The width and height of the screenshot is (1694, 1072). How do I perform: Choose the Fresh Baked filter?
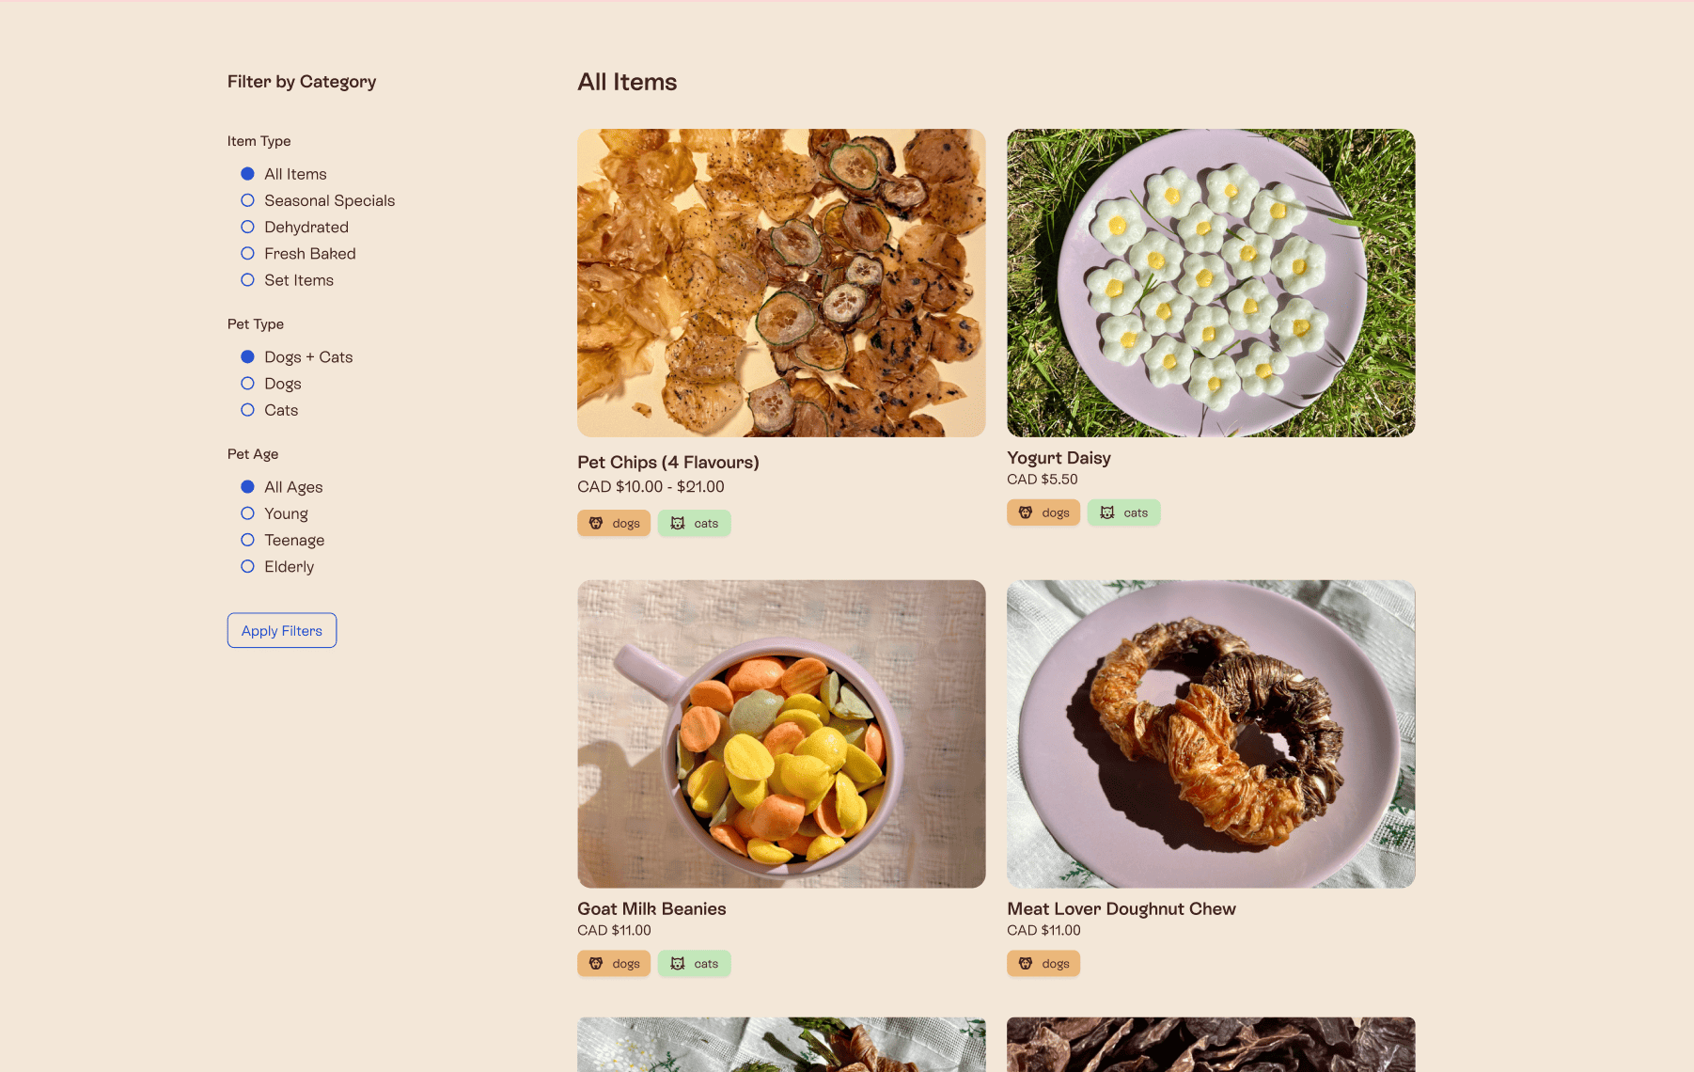pyautogui.click(x=247, y=253)
